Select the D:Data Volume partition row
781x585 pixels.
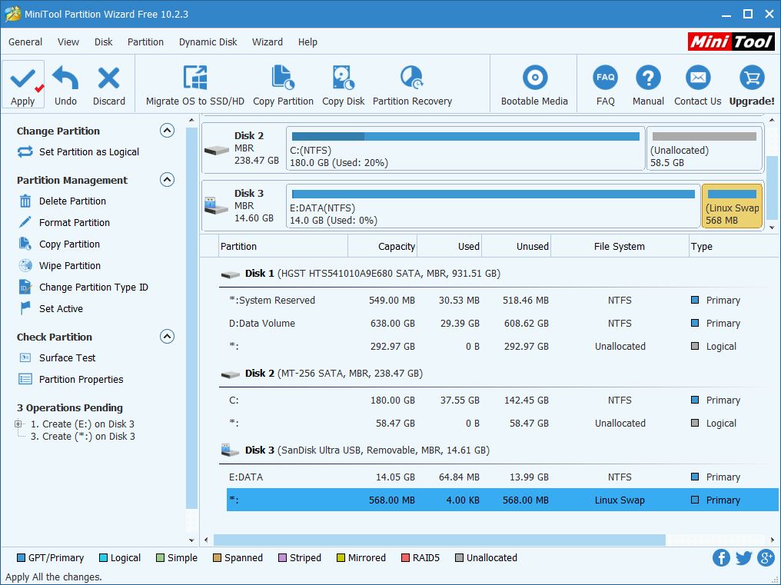point(262,324)
